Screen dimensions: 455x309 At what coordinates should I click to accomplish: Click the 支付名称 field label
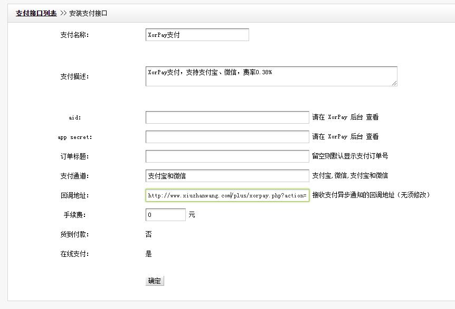pos(74,35)
